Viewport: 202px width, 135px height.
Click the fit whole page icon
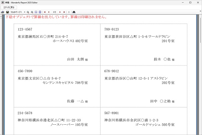[x=40, y=12]
